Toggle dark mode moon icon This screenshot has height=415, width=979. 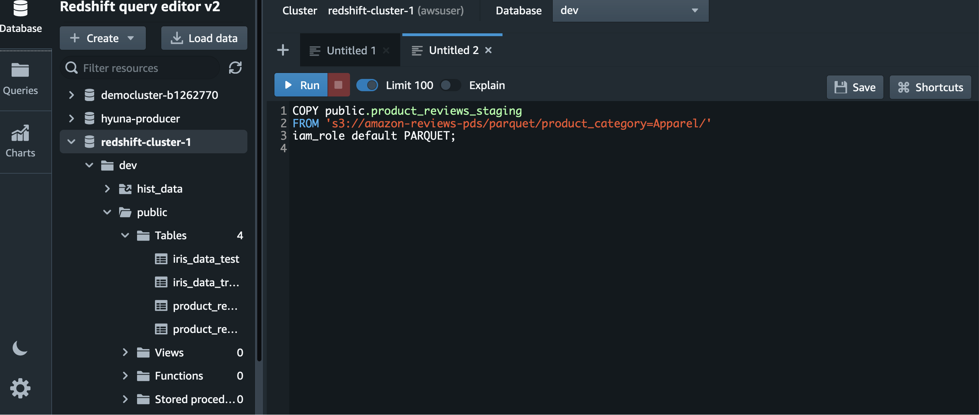(x=20, y=348)
